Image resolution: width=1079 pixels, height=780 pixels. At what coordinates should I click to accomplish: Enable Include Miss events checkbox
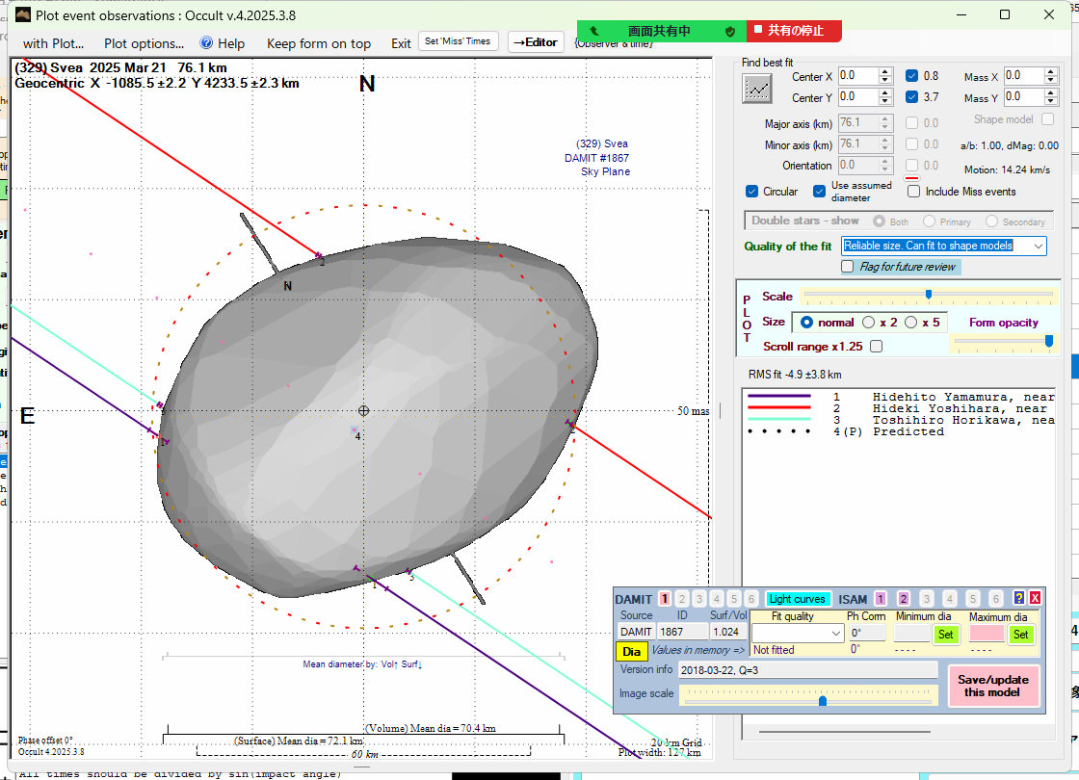point(913,192)
